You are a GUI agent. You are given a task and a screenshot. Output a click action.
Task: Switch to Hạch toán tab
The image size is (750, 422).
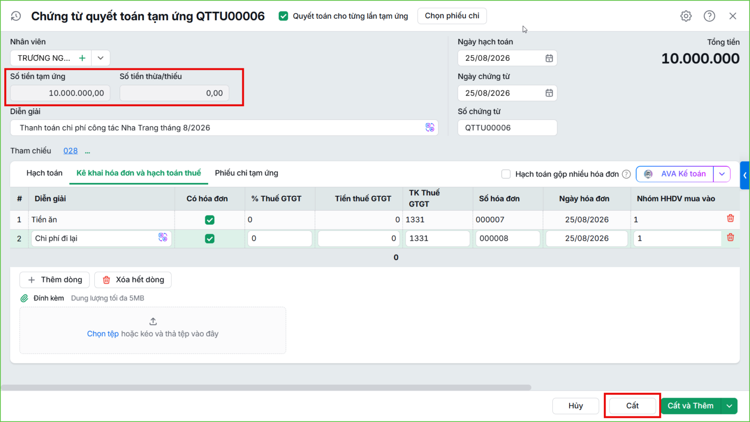click(45, 173)
